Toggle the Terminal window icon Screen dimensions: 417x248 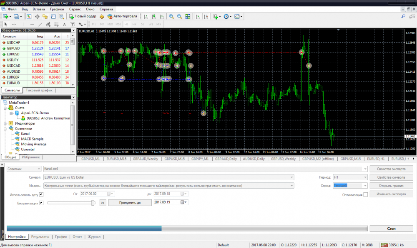(x=53, y=17)
